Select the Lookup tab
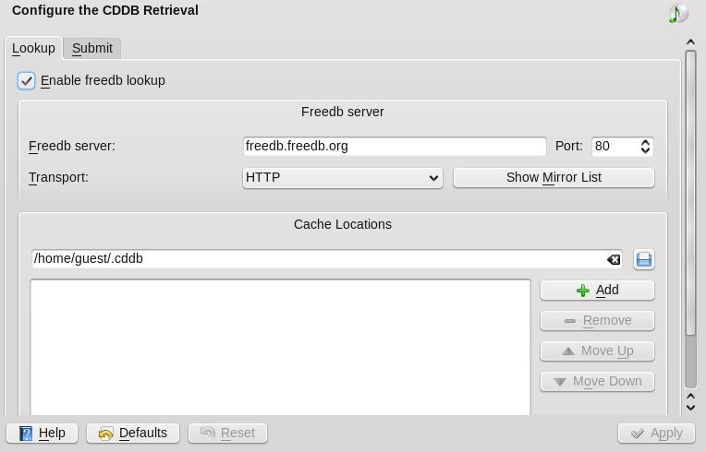Viewport: 706px width, 452px height. pyautogui.click(x=33, y=48)
